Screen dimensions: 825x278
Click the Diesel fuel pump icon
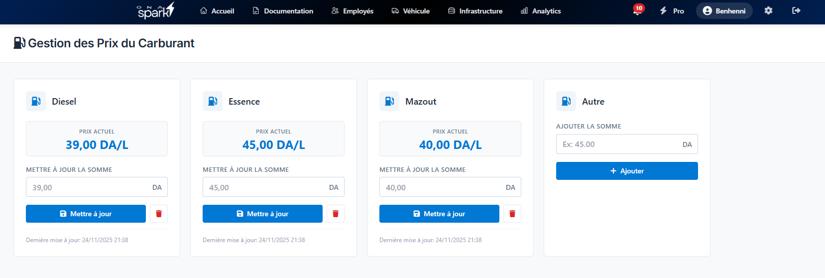pos(36,101)
